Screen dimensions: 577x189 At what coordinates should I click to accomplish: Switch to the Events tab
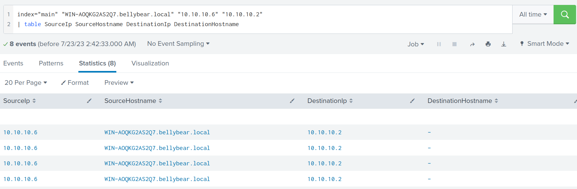[x=13, y=63]
